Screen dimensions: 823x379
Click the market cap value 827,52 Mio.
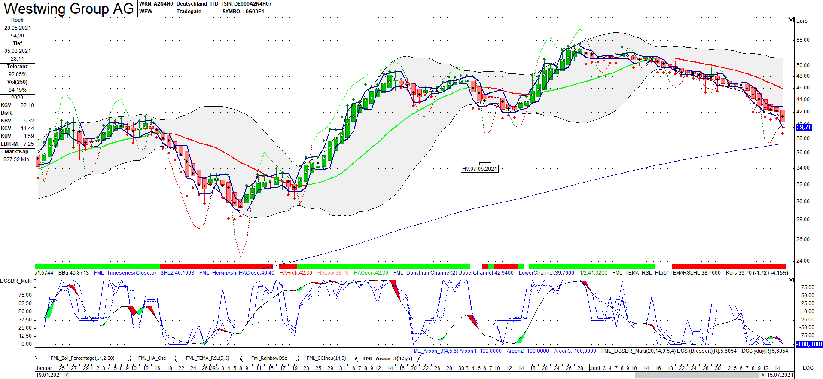coord(17,159)
